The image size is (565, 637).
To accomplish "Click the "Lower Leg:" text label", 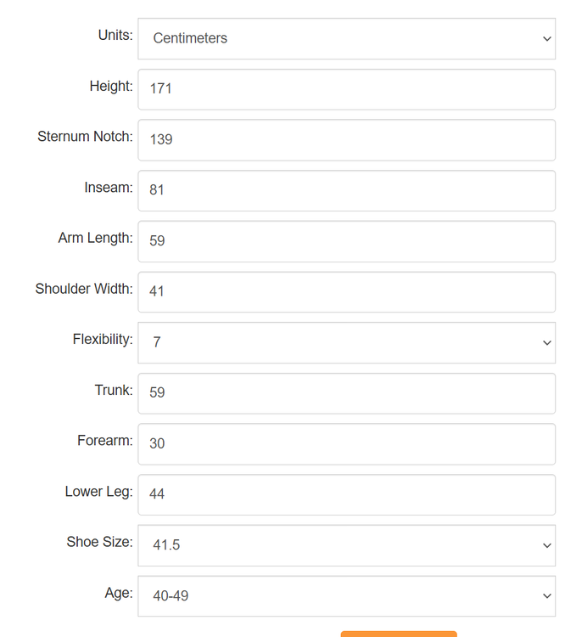I will click(x=98, y=492).
